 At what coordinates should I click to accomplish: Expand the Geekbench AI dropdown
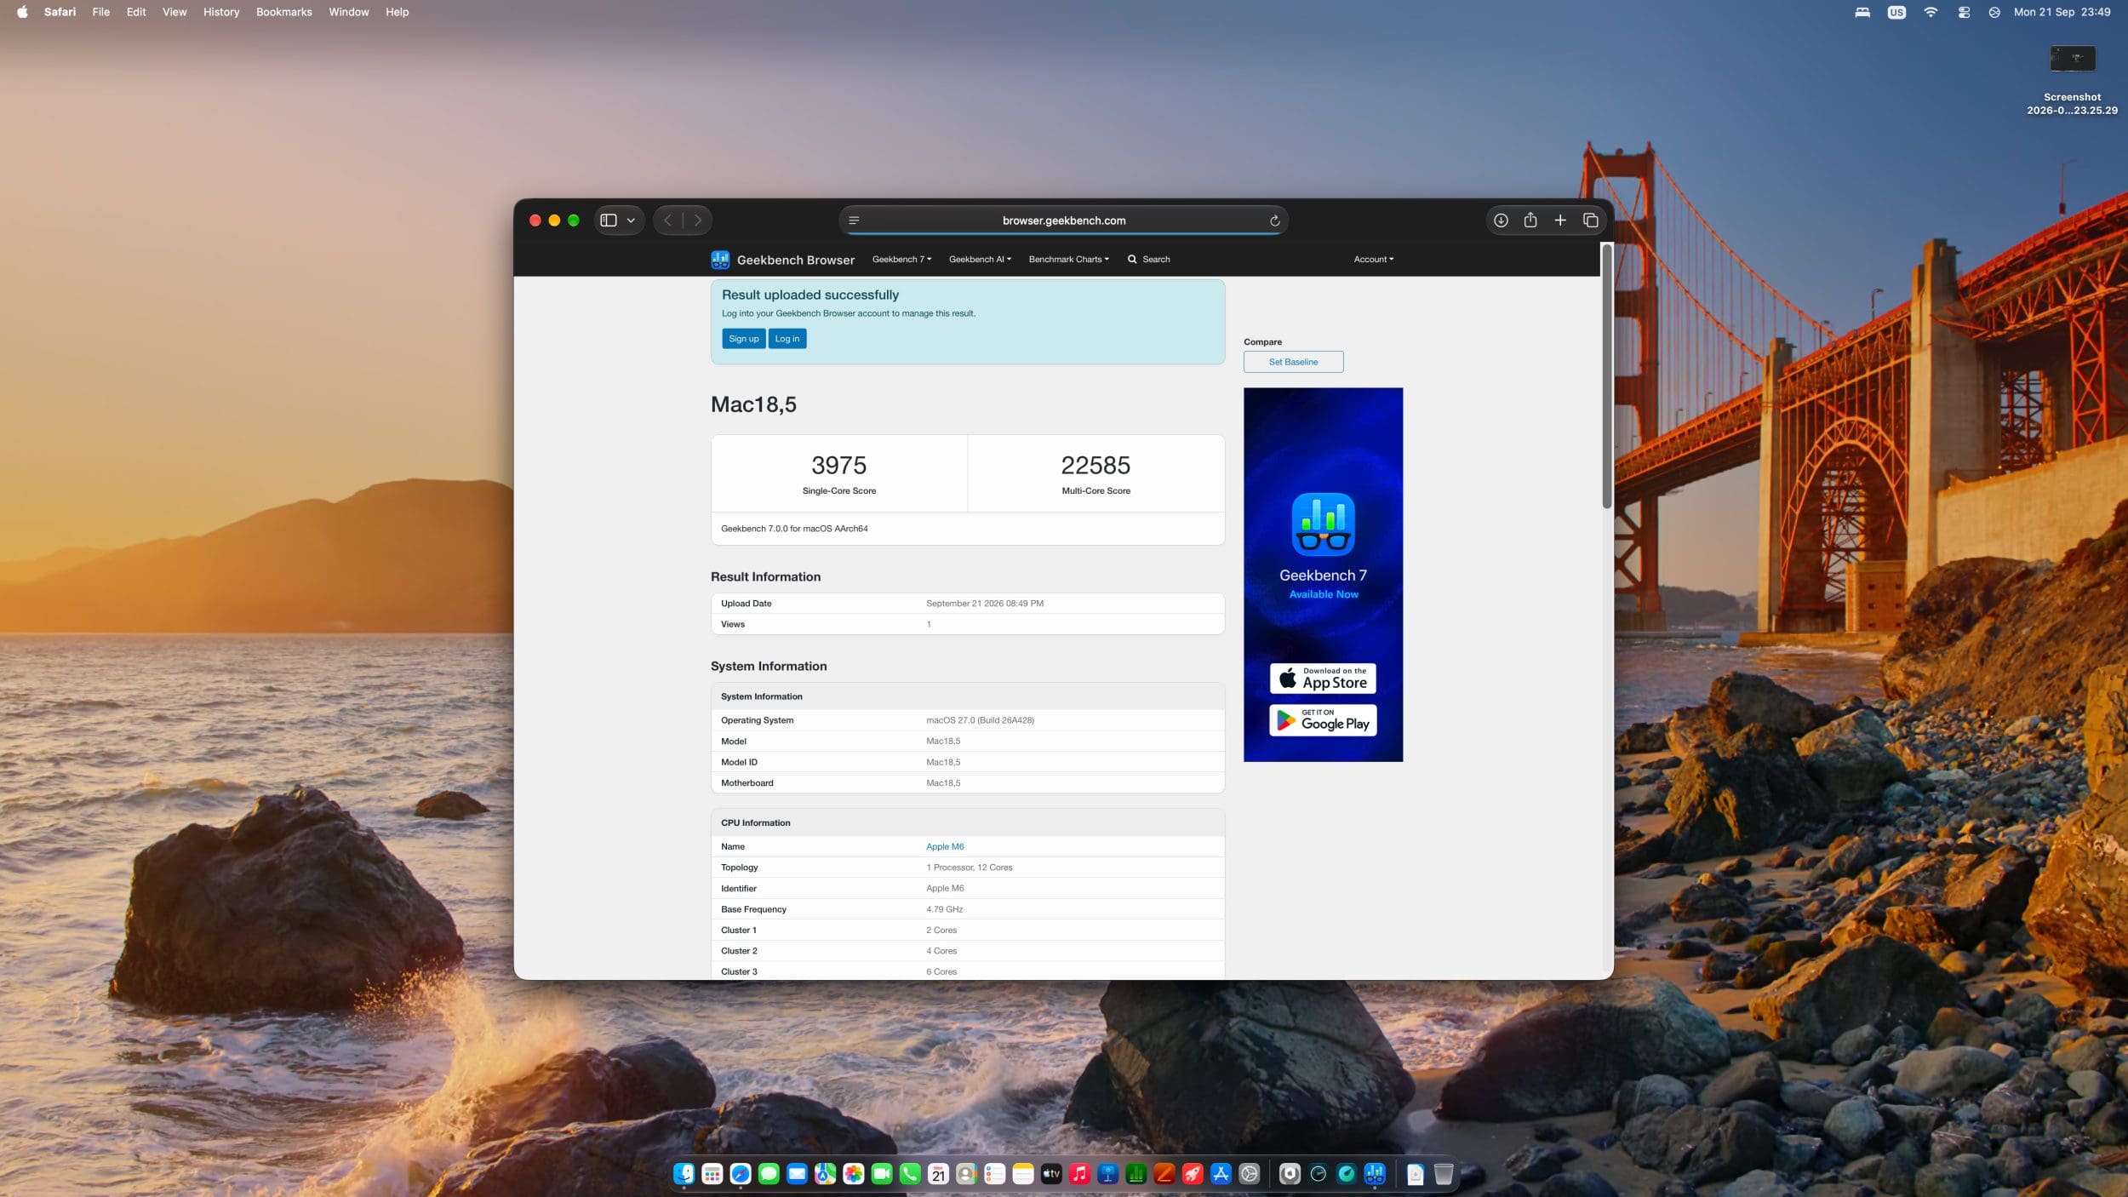[x=980, y=260]
